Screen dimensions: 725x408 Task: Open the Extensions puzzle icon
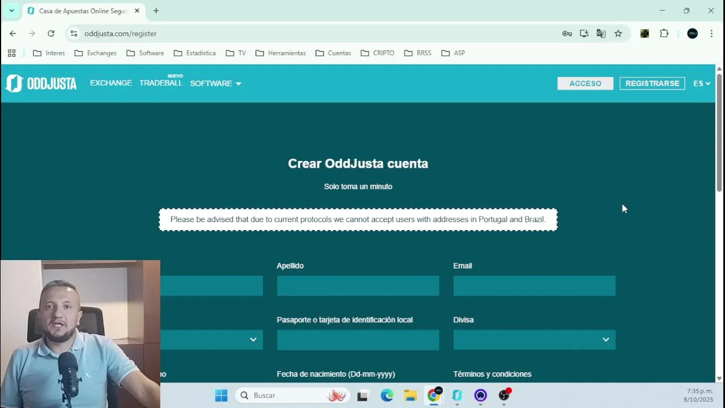pyautogui.click(x=664, y=33)
